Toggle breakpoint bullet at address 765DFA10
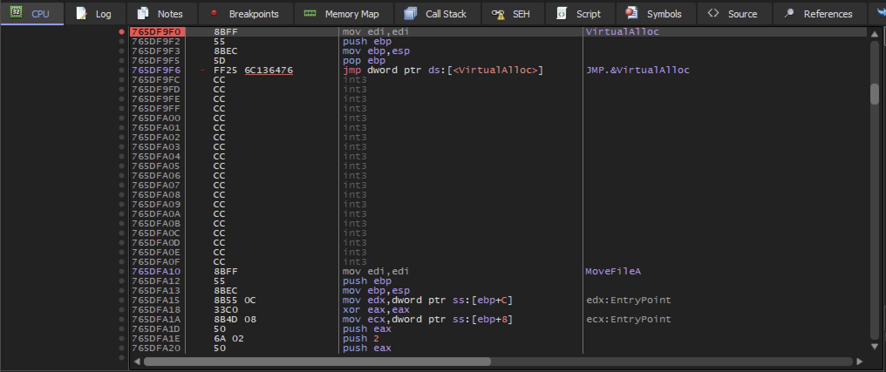886x372 pixels. pyautogui.click(x=122, y=271)
